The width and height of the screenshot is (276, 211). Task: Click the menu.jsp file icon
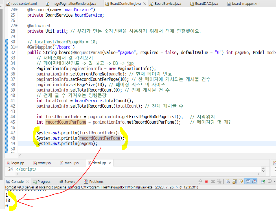coord(62,163)
